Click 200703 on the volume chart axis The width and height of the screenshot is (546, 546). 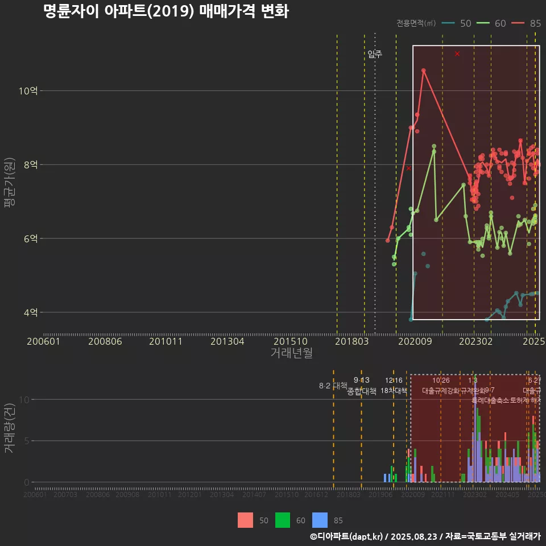coord(65,494)
